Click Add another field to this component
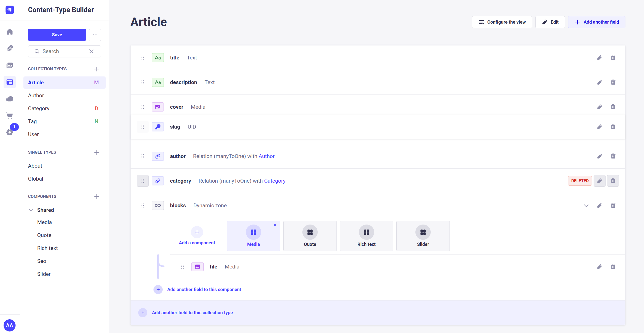 pyautogui.click(x=204, y=290)
